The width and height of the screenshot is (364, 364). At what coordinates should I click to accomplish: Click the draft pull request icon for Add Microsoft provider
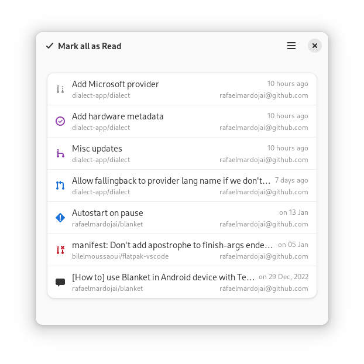click(60, 89)
